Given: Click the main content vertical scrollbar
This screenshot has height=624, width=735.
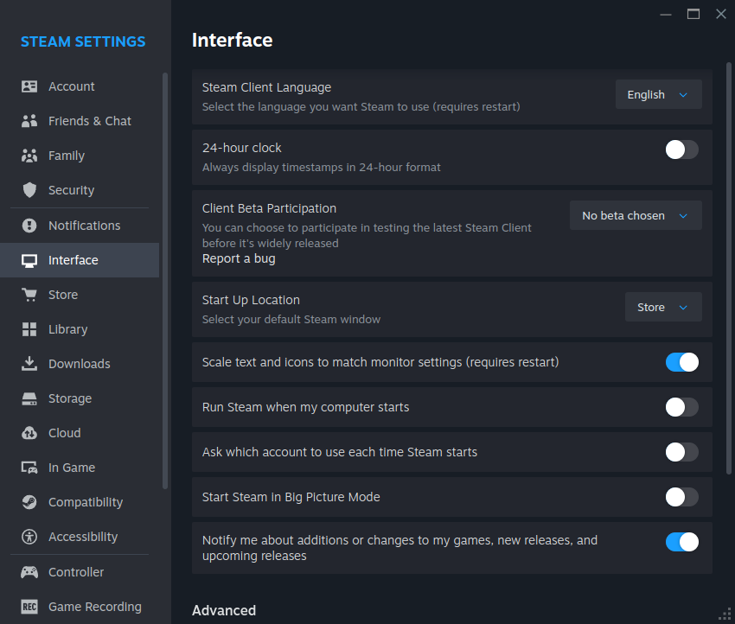Looking at the screenshot, I should click(728, 268).
